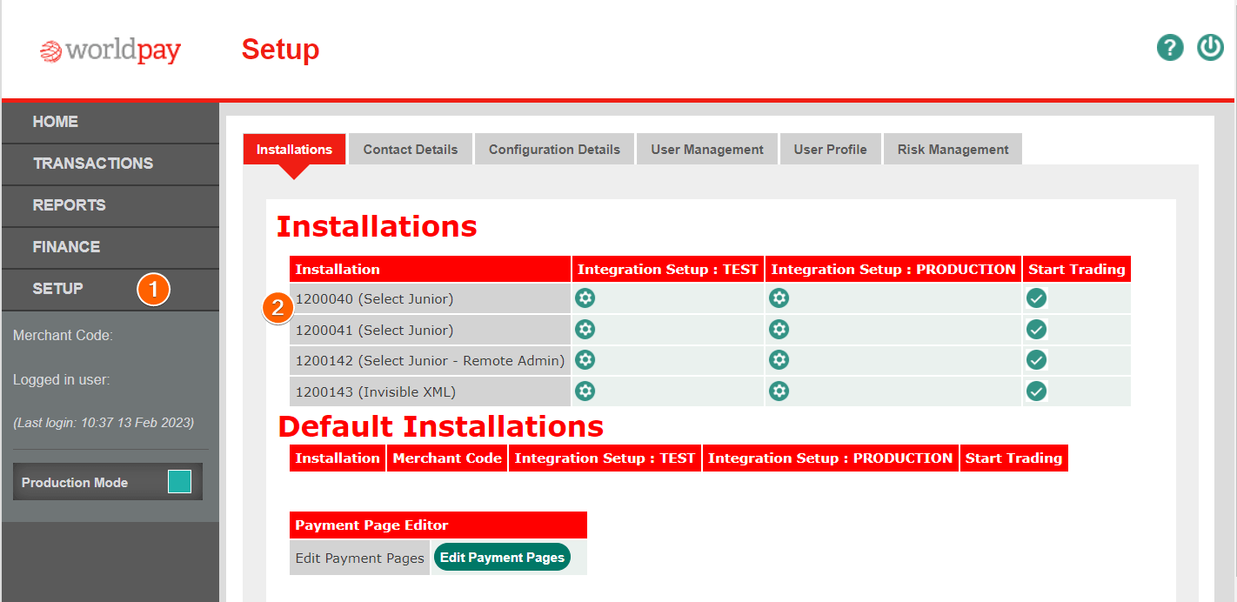Click Start Trading checkmark for 1200040

coord(1036,298)
